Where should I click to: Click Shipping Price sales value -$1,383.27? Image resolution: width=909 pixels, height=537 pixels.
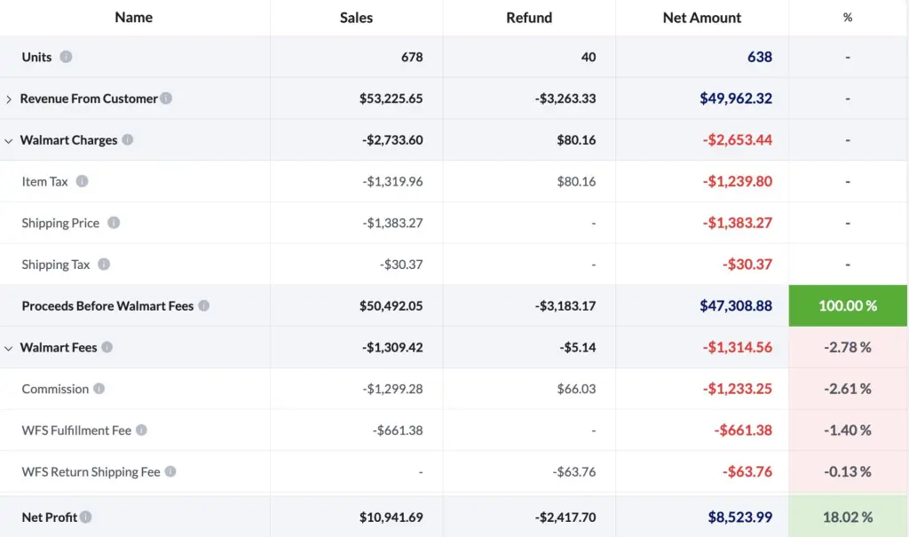pyautogui.click(x=392, y=223)
